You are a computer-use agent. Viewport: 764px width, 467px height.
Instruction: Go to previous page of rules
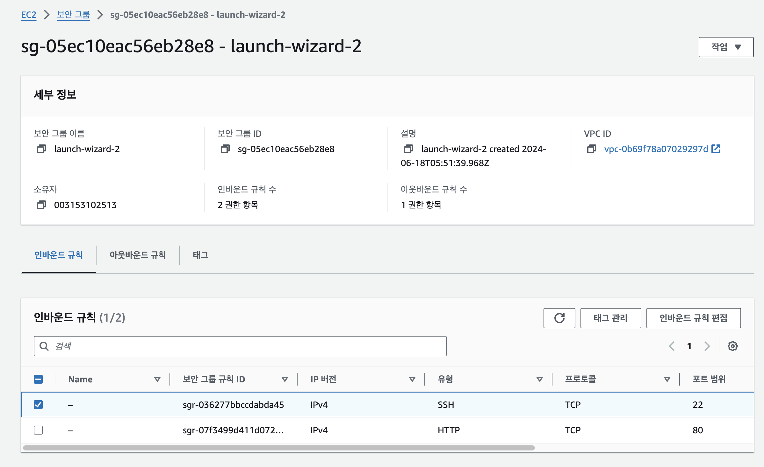672,346
